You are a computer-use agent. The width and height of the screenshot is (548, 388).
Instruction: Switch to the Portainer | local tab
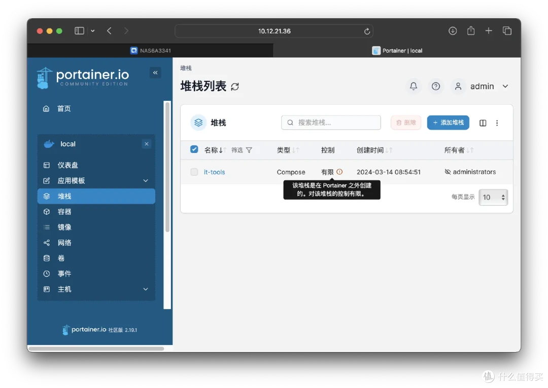pyautogui.click(x=397, y=51)
